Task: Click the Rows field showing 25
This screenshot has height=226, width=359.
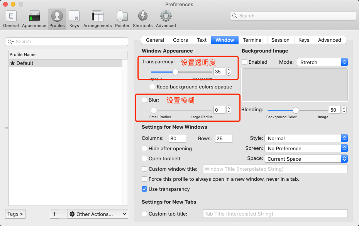Action: pos(224,138)
